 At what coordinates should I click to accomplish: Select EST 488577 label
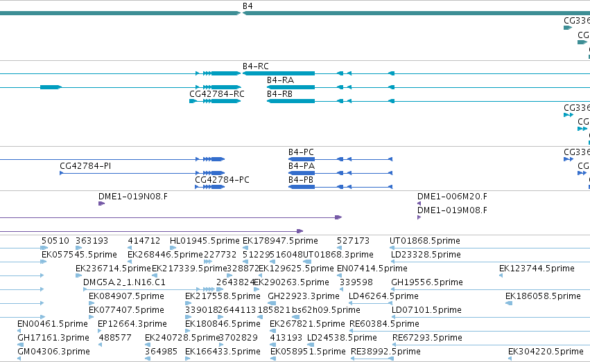[x=115, y=338]
